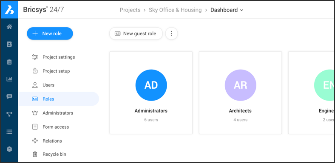Select the workflow diagram sidebar icon
The image size is (335, 163).
pyautogui.click(x=9, y=114)
